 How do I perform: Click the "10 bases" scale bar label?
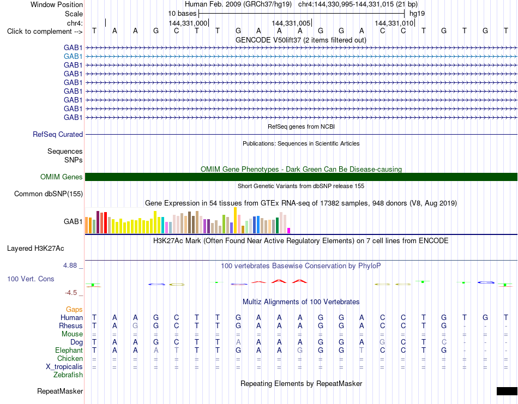[182, 14]
